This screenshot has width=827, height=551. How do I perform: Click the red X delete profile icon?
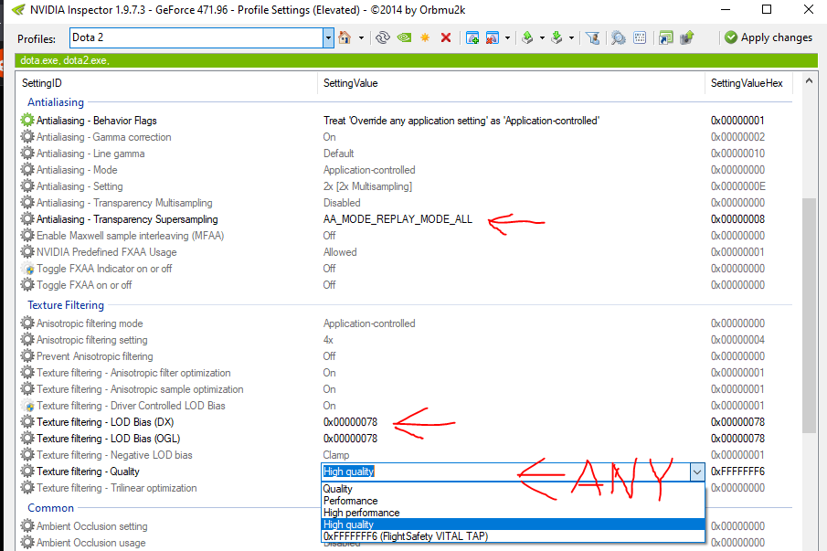446,37
